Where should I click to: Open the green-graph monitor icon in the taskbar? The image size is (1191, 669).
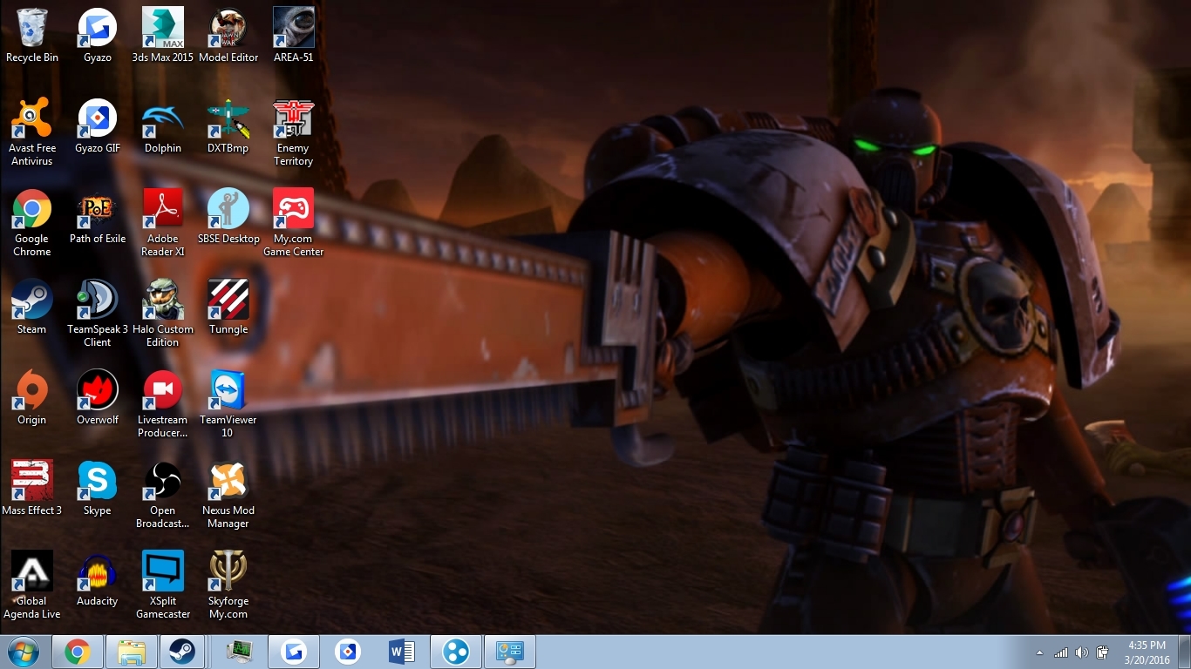[239, 652]
